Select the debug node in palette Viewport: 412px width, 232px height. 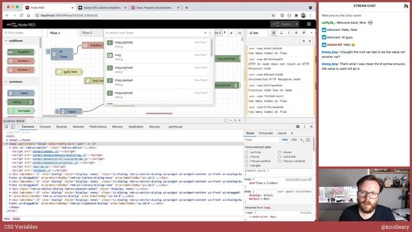[x=21, y=102]
